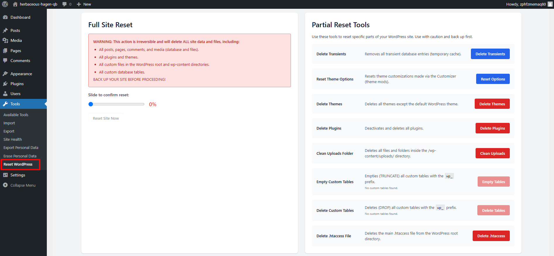Click the Users person icon
The width and height of the screenshot is (554, 256).
coord(5,94)
